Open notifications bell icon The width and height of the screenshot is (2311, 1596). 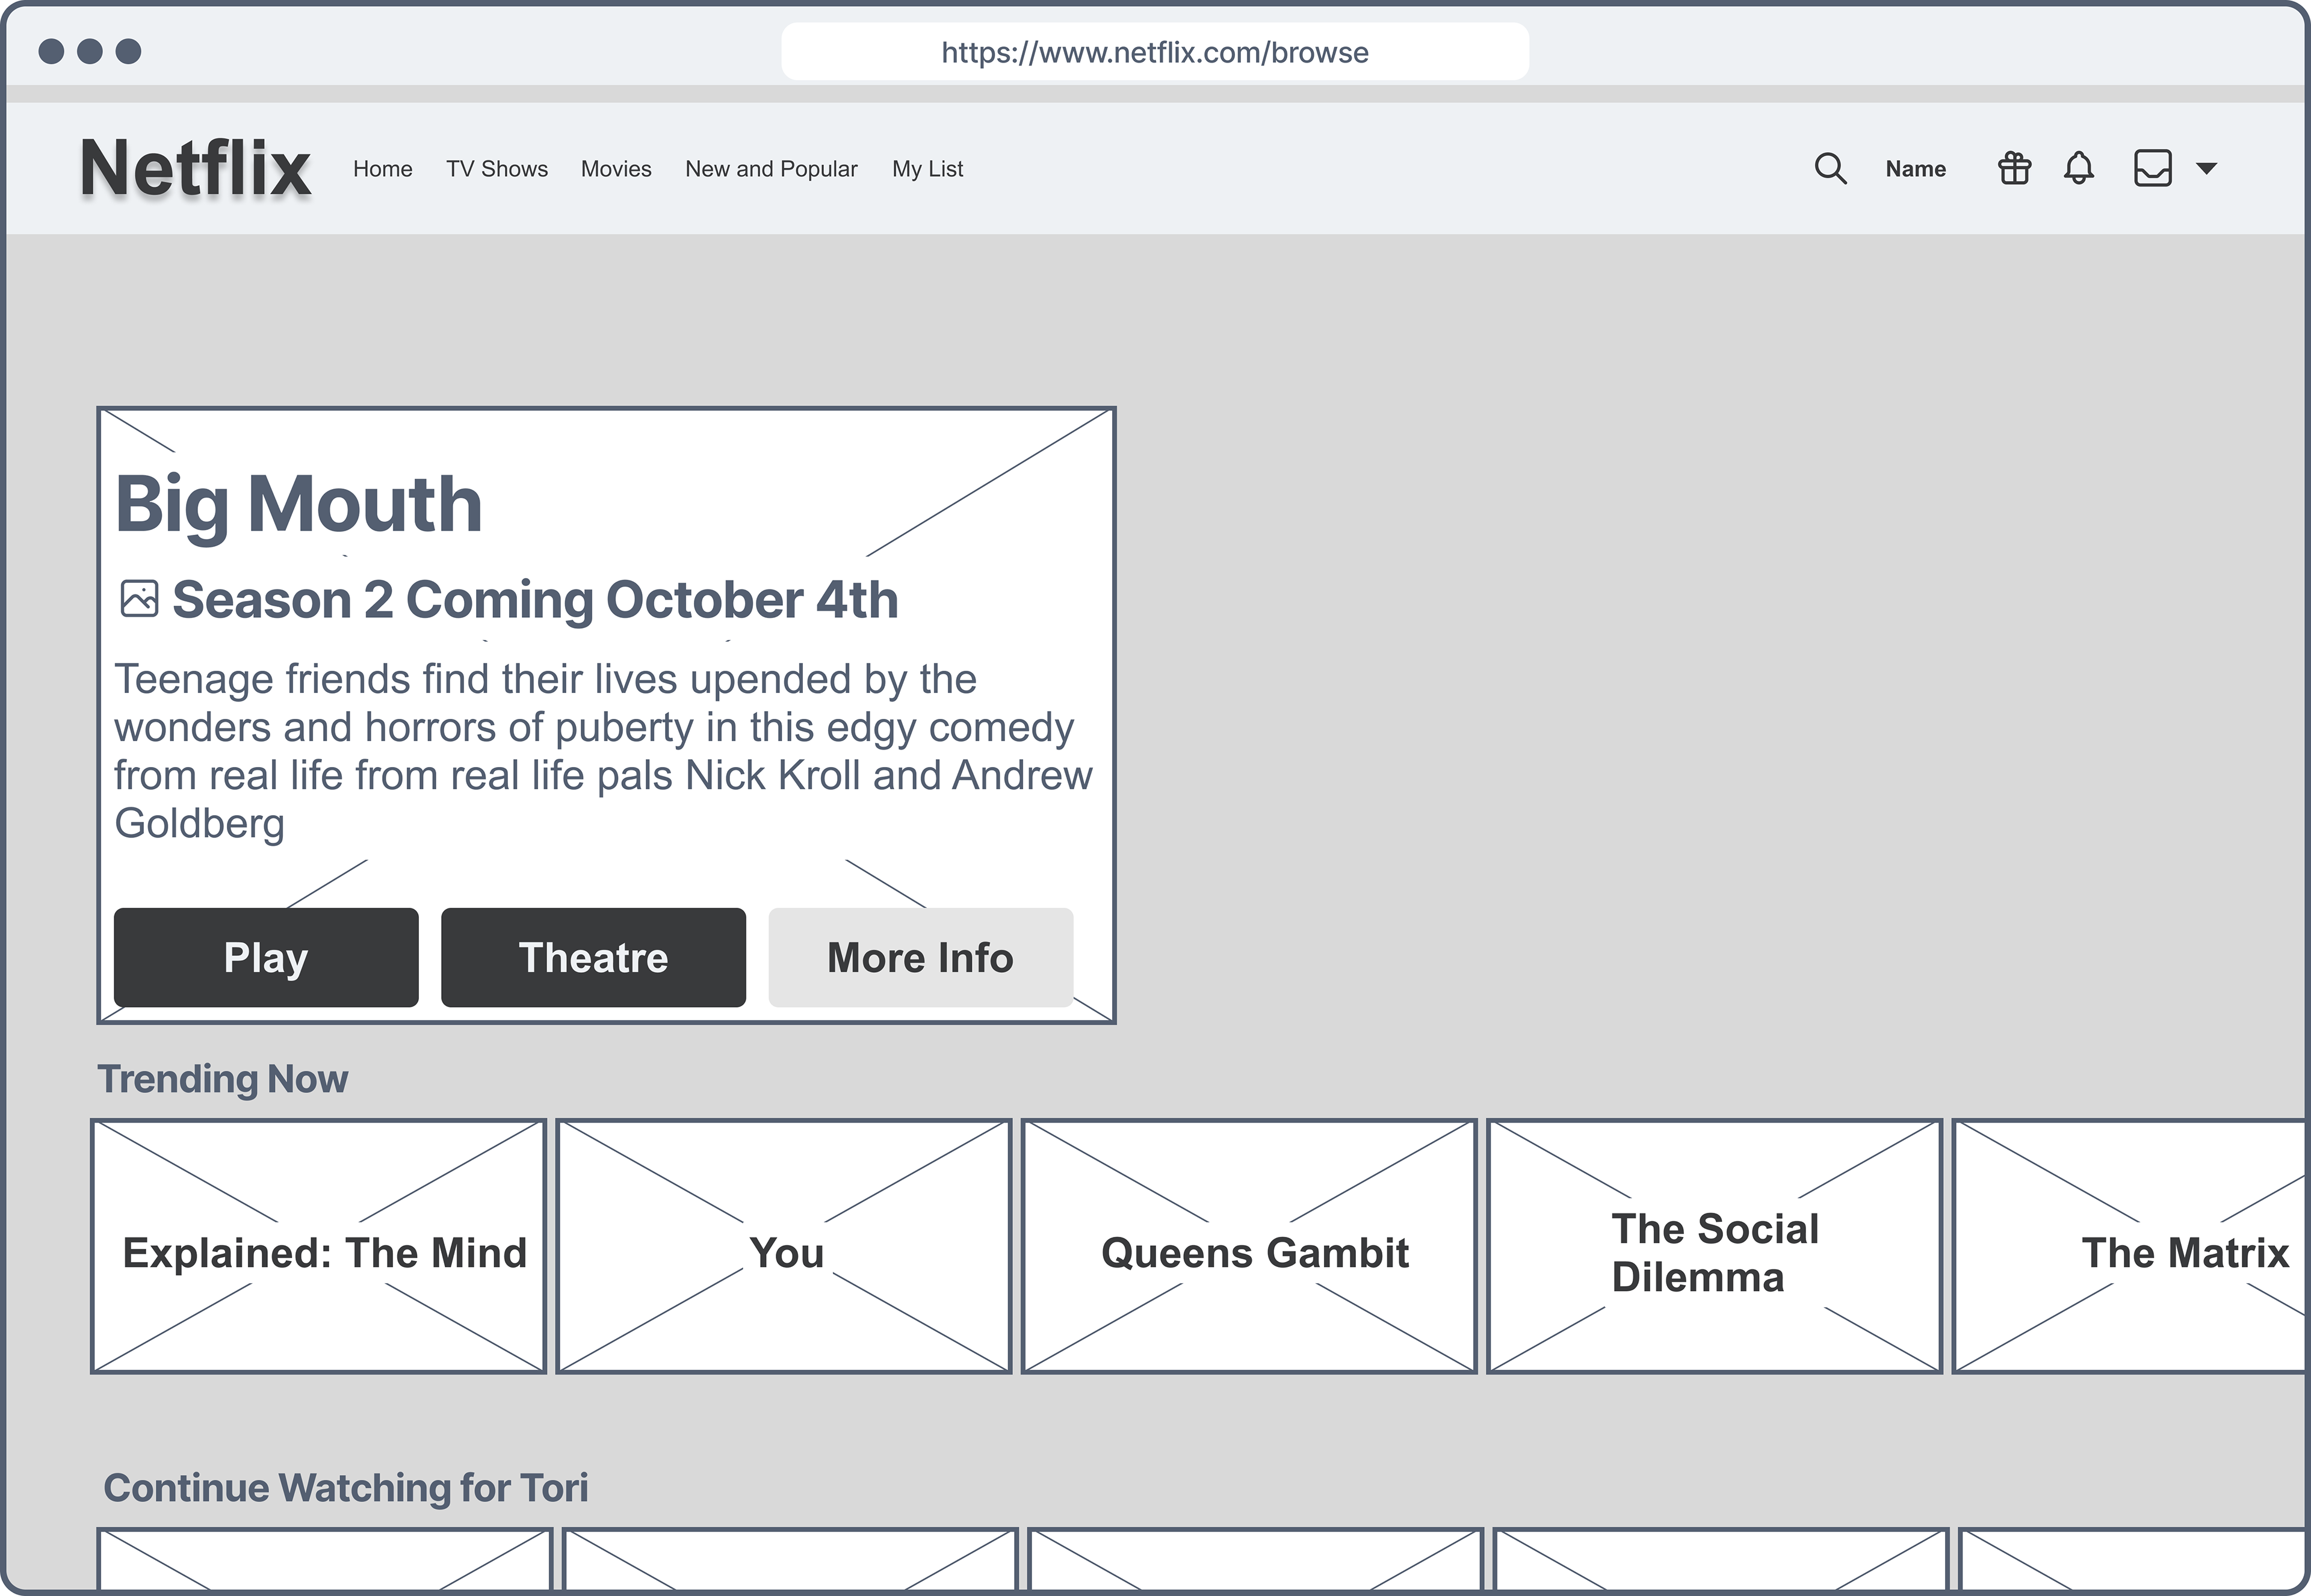(2079, 168)
